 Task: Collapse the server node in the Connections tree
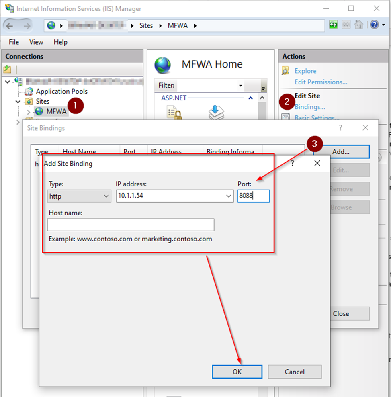[8, 82]
